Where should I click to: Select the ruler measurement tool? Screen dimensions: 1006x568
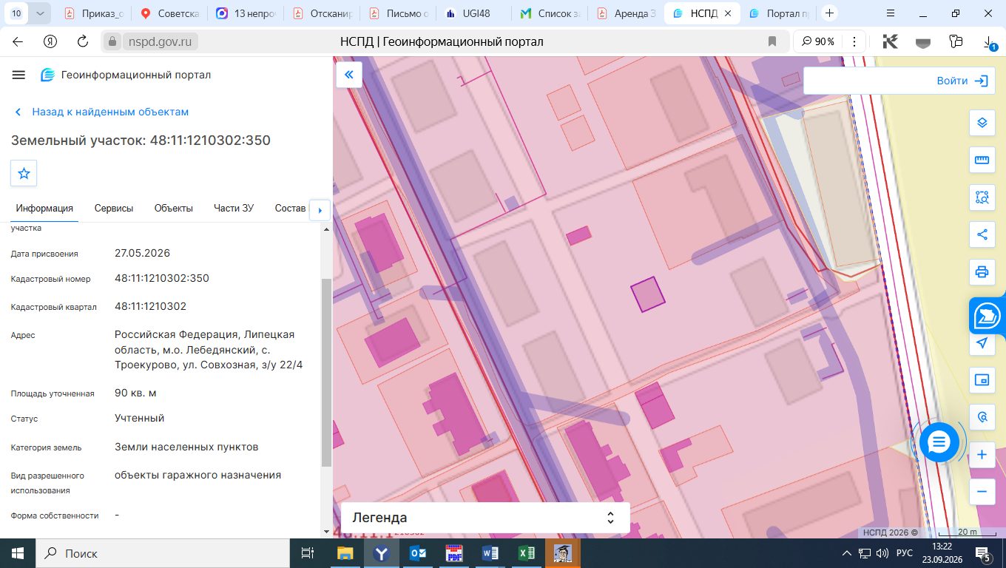point(982,160)
